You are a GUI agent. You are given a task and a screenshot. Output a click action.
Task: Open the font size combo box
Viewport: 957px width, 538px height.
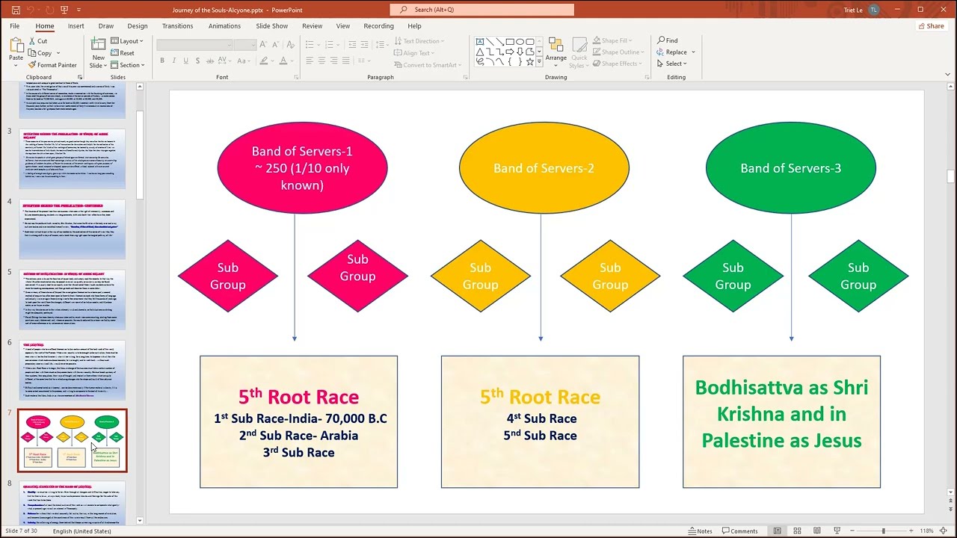click(244, 45)
